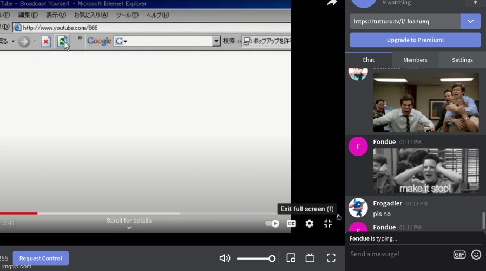Exit YouTube full screen

[327, 223]
